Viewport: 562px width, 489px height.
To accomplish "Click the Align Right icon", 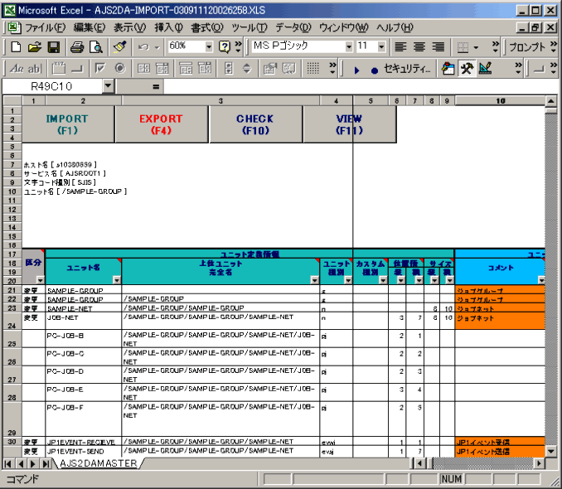I will coord(438,46).
